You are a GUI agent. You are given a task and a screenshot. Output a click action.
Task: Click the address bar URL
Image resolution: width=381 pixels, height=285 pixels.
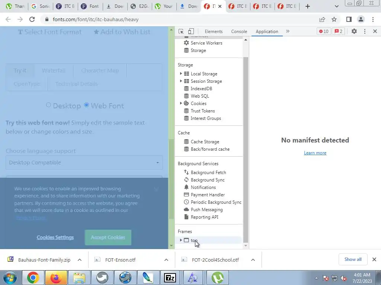96,19
